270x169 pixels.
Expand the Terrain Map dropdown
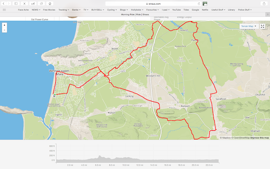pyautogui.click(x=249, y=26)
